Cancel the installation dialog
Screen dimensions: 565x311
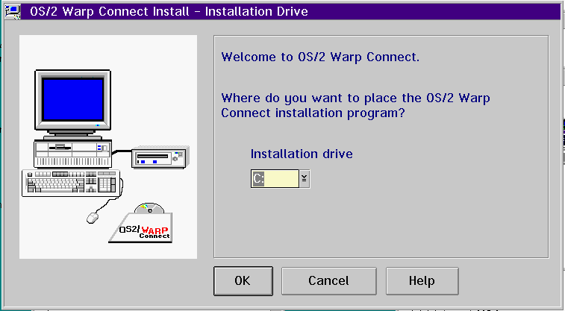(x=328, y=280)
